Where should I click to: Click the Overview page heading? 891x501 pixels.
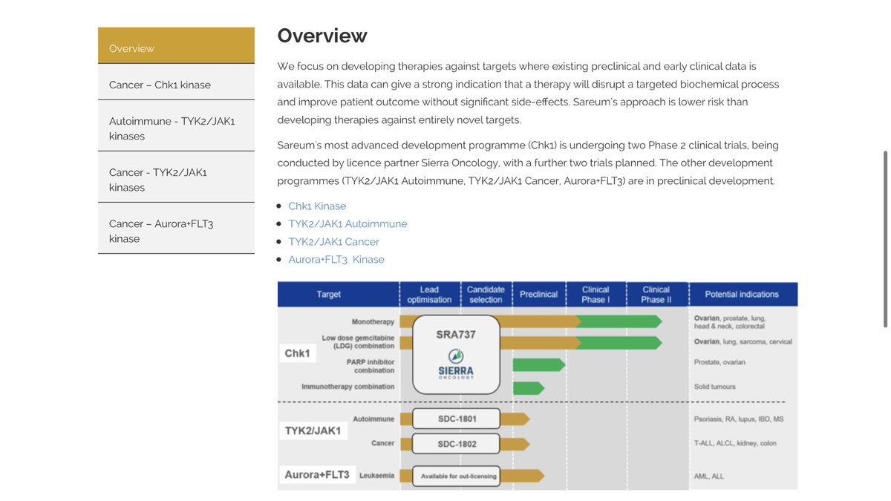[322, 36]
